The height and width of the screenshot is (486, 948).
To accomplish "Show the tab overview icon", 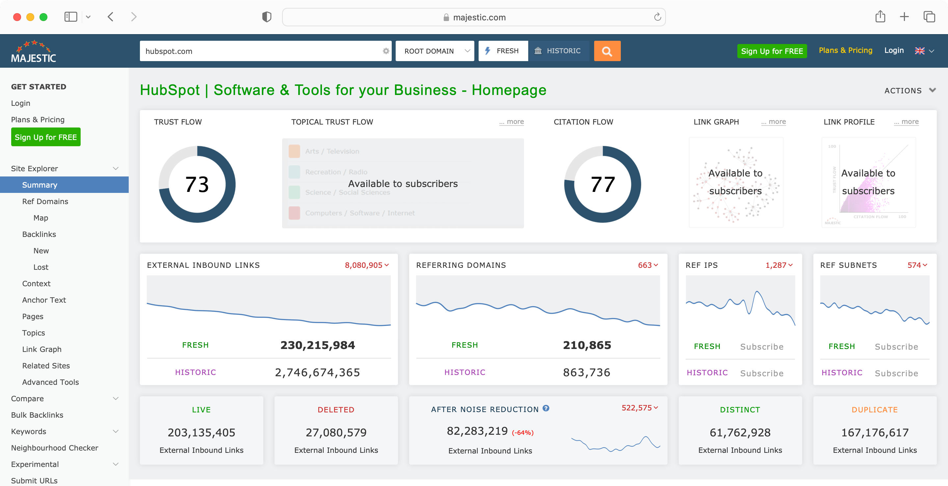I will tap(929, 17).
